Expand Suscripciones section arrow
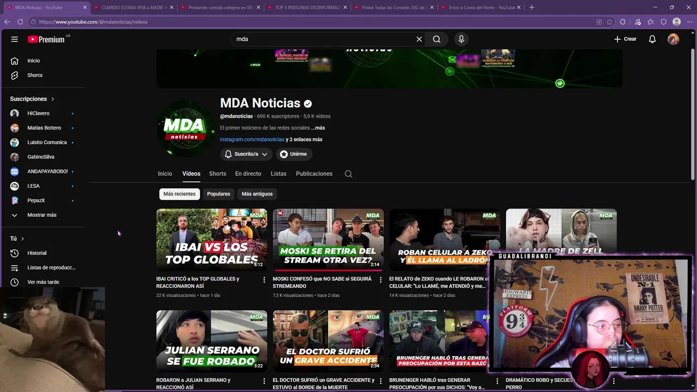This screenshot has width=697, height=392. coord(53,99)
